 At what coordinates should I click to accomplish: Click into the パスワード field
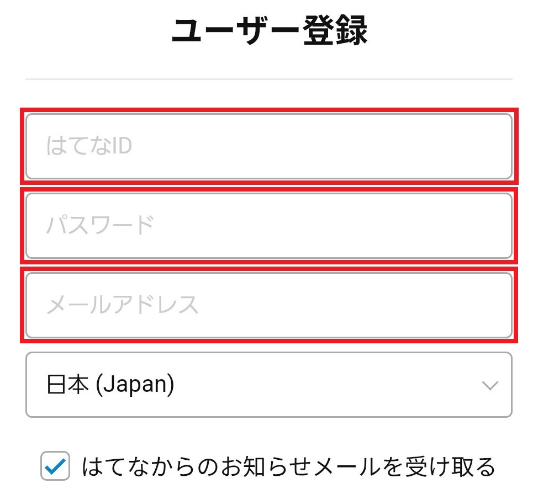pos(268,226)
